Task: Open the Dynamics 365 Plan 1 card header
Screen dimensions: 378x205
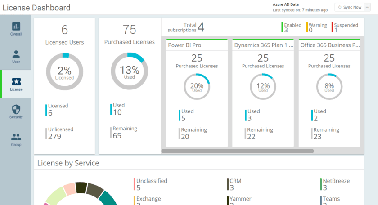Action: point(263,45)
